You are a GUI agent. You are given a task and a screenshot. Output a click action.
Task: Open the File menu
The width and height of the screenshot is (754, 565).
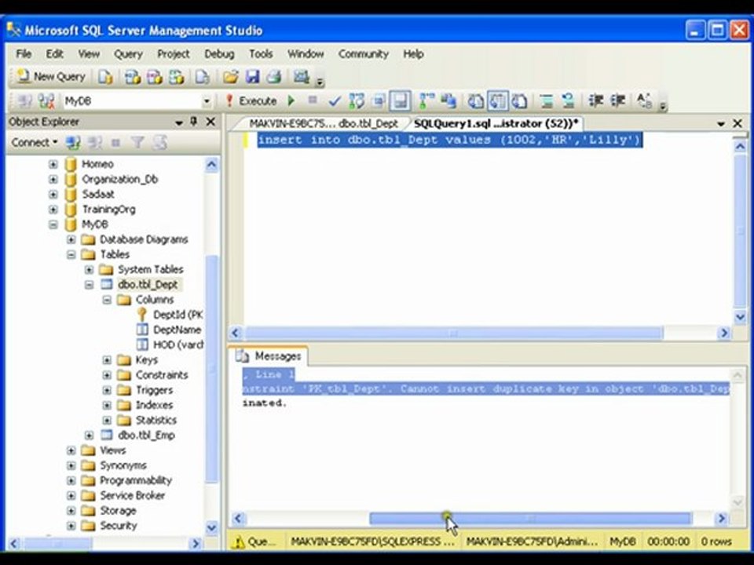[x=24, y=54]
